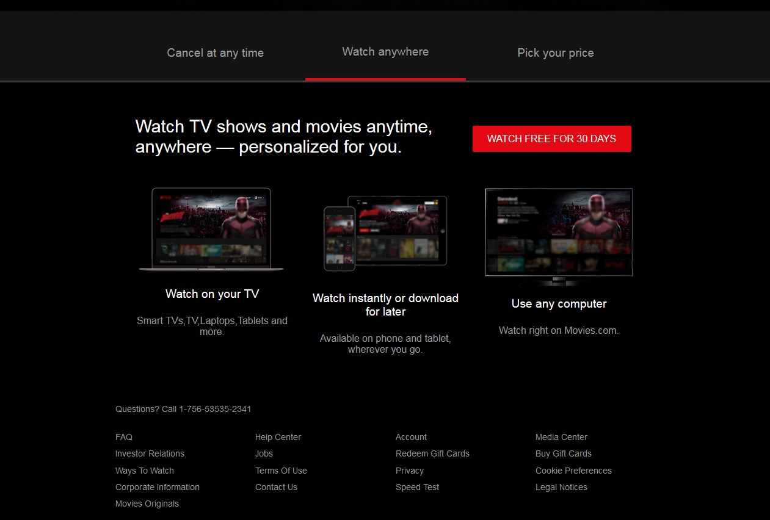Open Buy Gift Cards link
The image size is (770, 520).
tap(564, 453)
